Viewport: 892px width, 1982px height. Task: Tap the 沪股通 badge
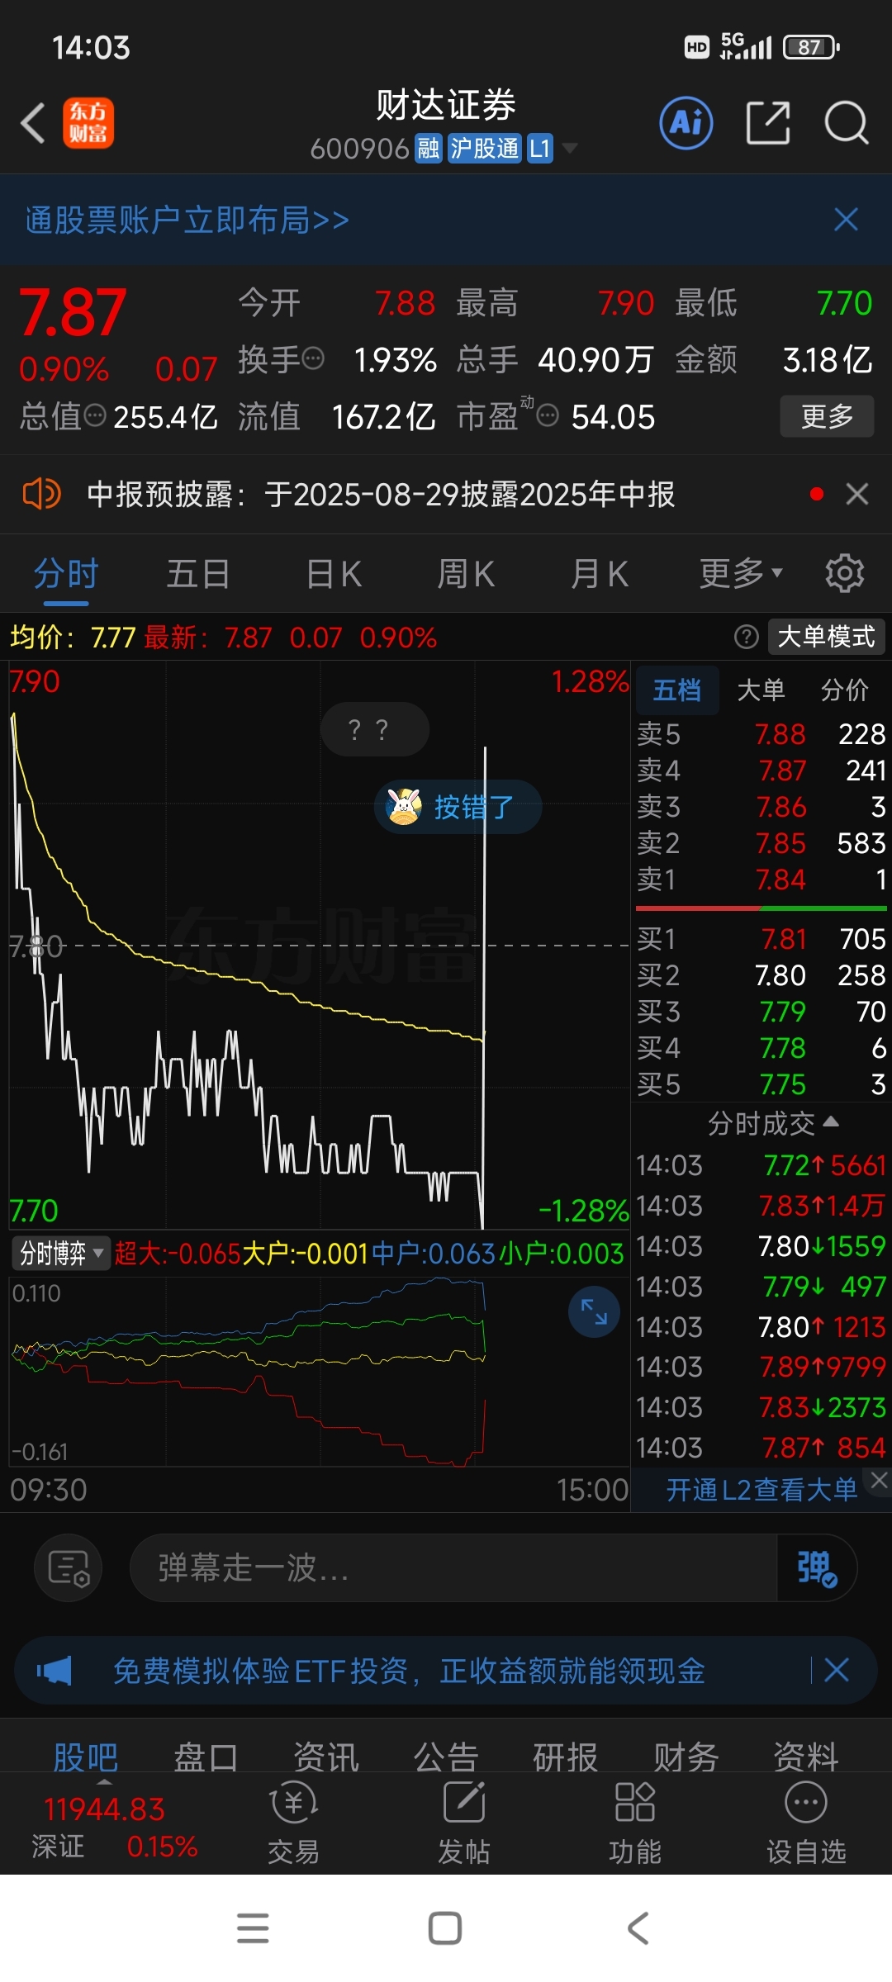pos(484,149)
